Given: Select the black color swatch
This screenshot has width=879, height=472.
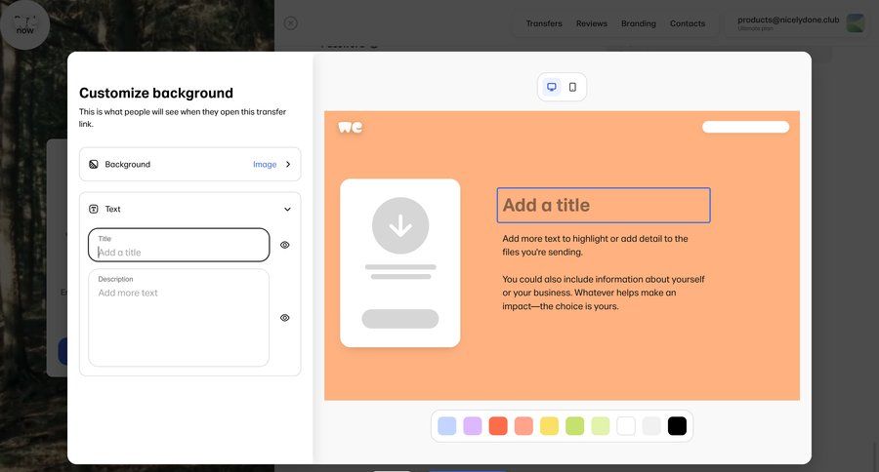Looking at the screenshot, I should 677,426.
